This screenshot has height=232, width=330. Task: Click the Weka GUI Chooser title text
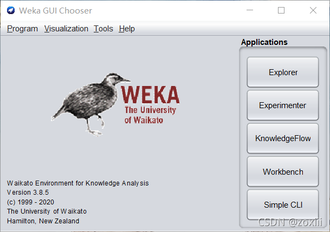[55, 10]
